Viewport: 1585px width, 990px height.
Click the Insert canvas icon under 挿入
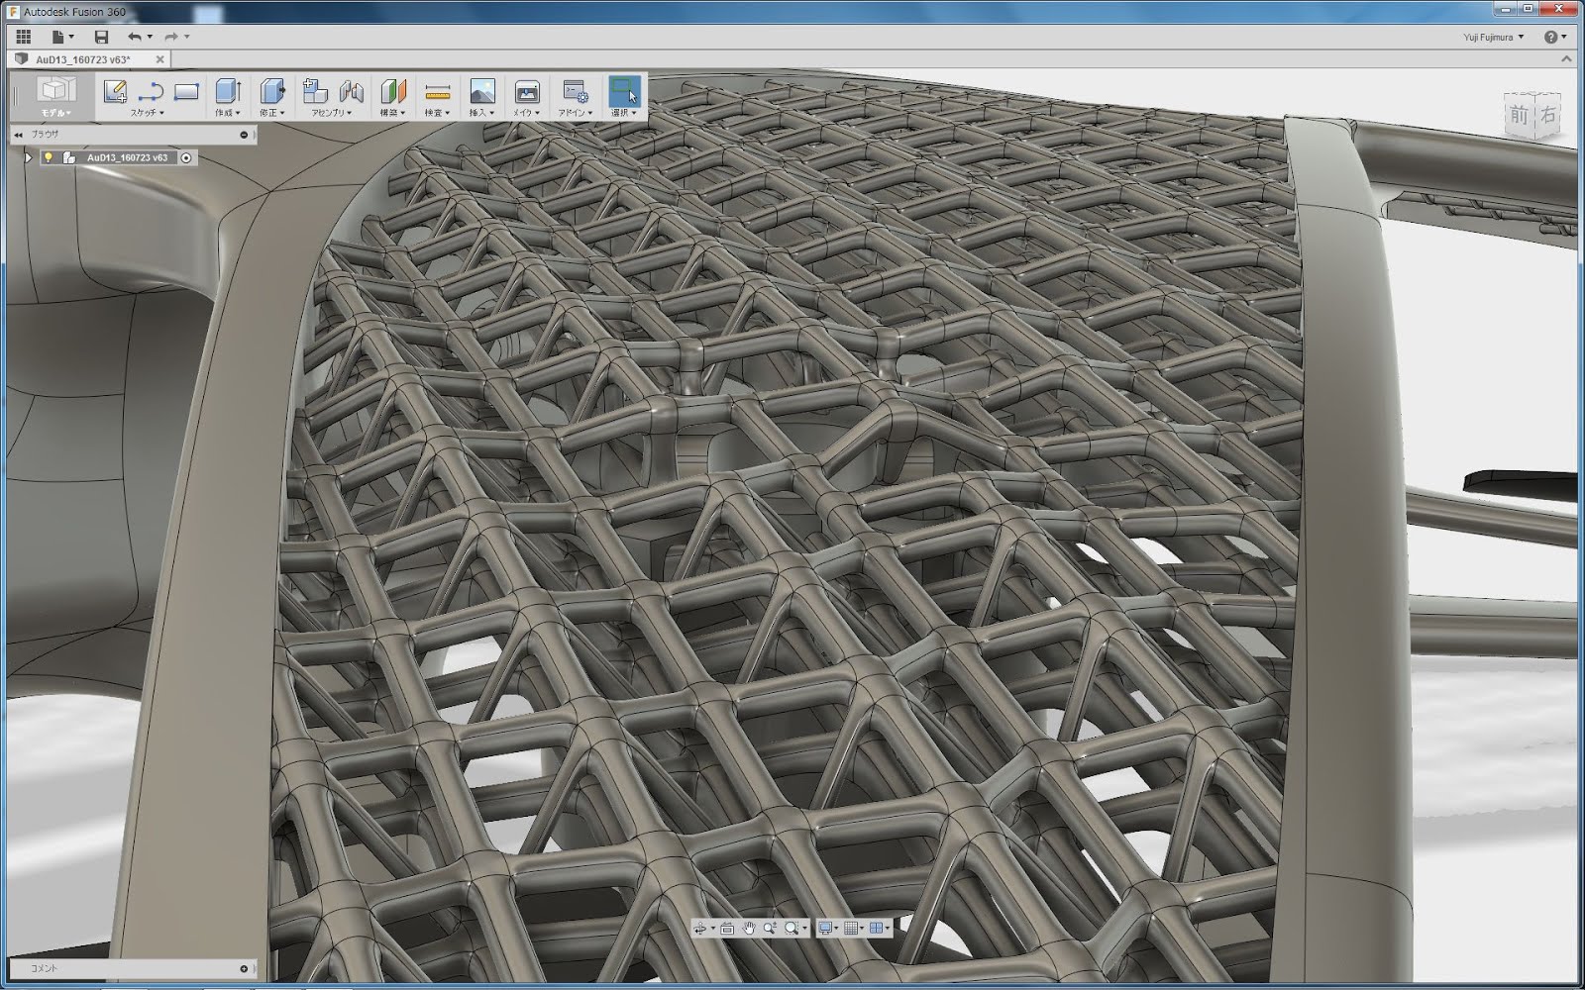tap(485, 89)
